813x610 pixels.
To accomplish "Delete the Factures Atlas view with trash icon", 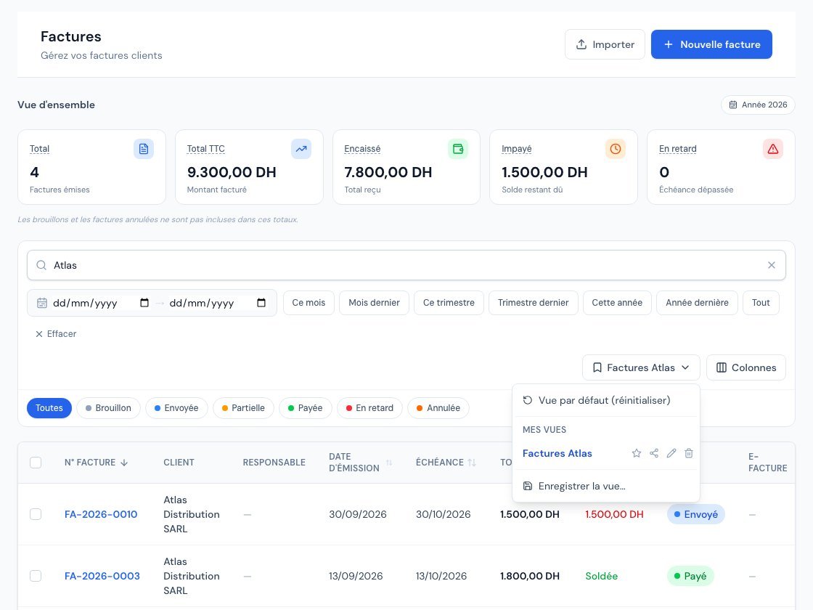I will (x=689, y=453).
